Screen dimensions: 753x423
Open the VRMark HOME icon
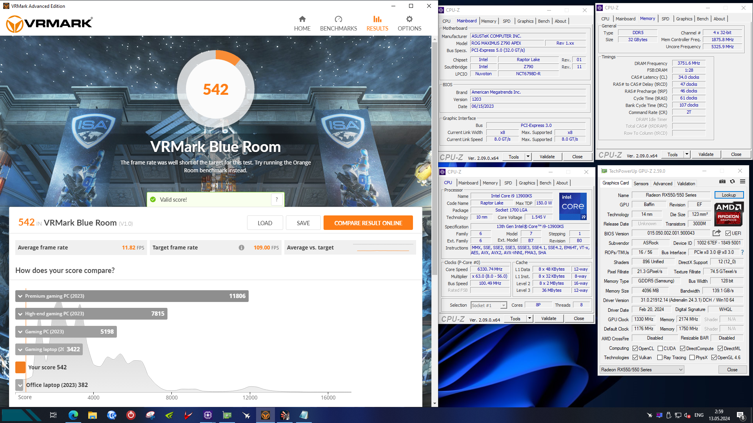[x=302, y=19]
